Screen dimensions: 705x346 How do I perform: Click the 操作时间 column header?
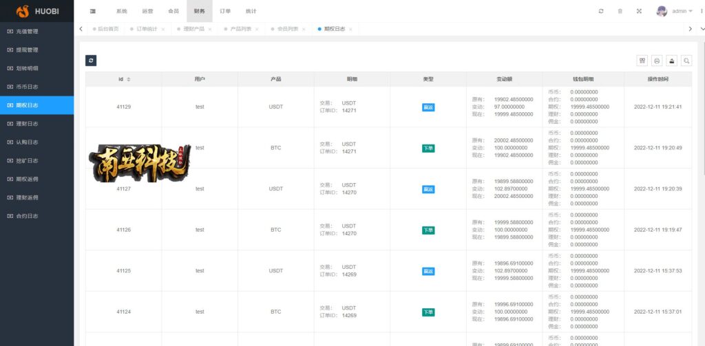[657, 80]
